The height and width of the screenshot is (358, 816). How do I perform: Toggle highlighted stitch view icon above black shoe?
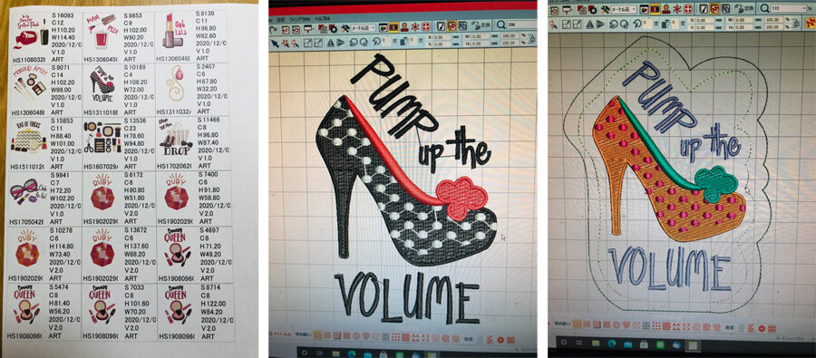pos(393,27)
